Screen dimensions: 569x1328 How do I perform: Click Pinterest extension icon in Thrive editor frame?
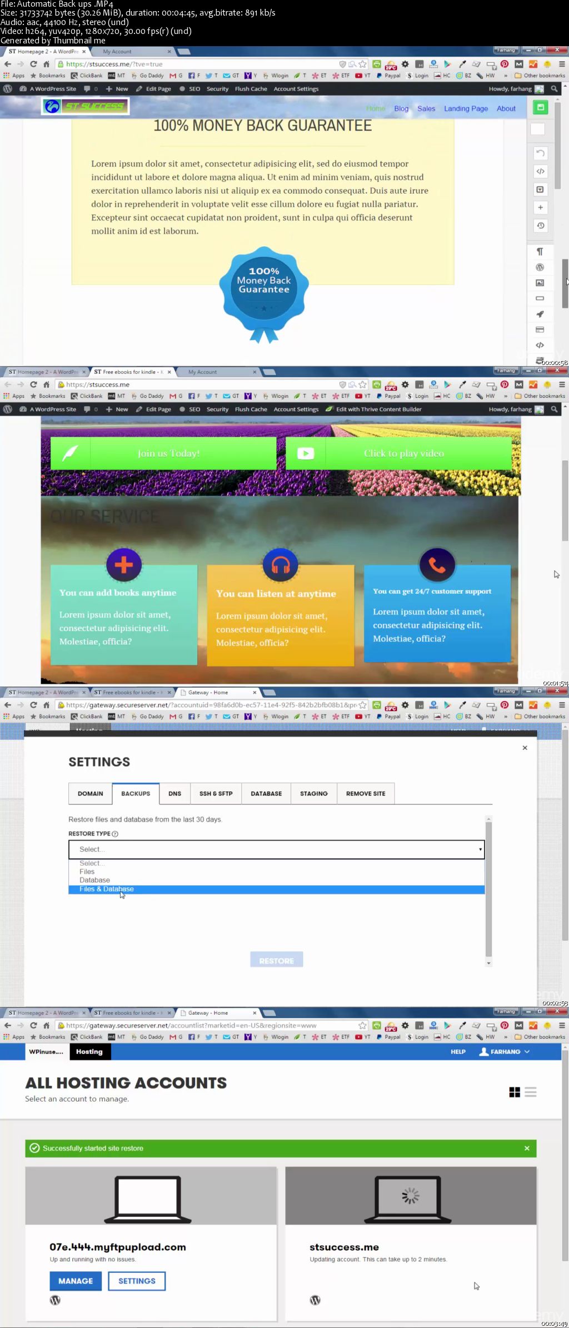coord(505,64)
